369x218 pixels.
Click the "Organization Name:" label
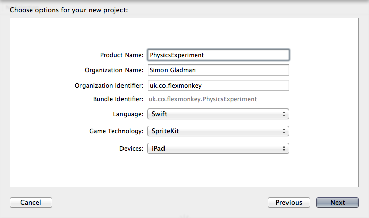tap(114, 70)
